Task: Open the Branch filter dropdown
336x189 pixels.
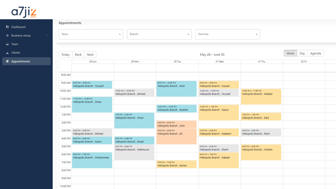Action: [159, 34]
